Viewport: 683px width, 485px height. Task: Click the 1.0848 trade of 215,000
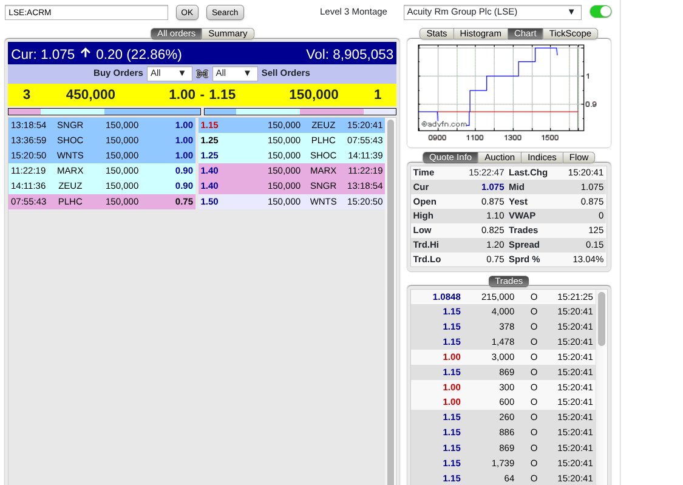(503, 297)
